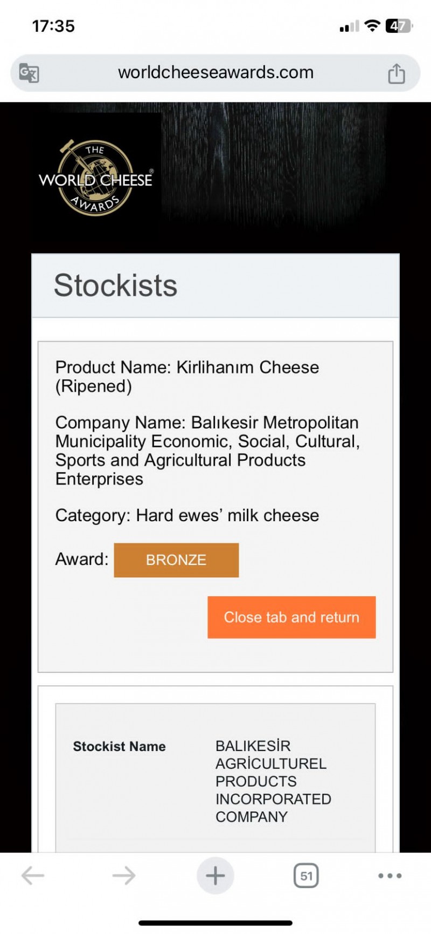Tap the translate page icon
The image size is (431, 934).
pyautogui.click(x=29, y=73)
